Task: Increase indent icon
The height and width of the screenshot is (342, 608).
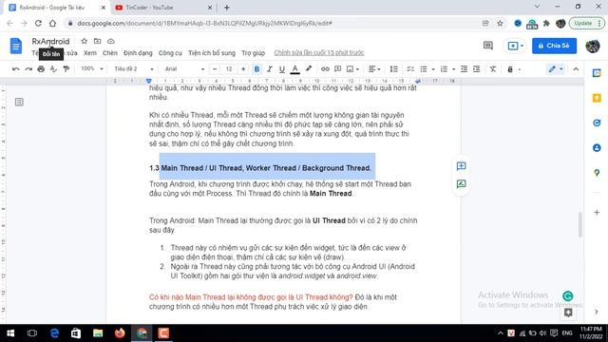Action: pyautogui.click(x=477, y=69)
